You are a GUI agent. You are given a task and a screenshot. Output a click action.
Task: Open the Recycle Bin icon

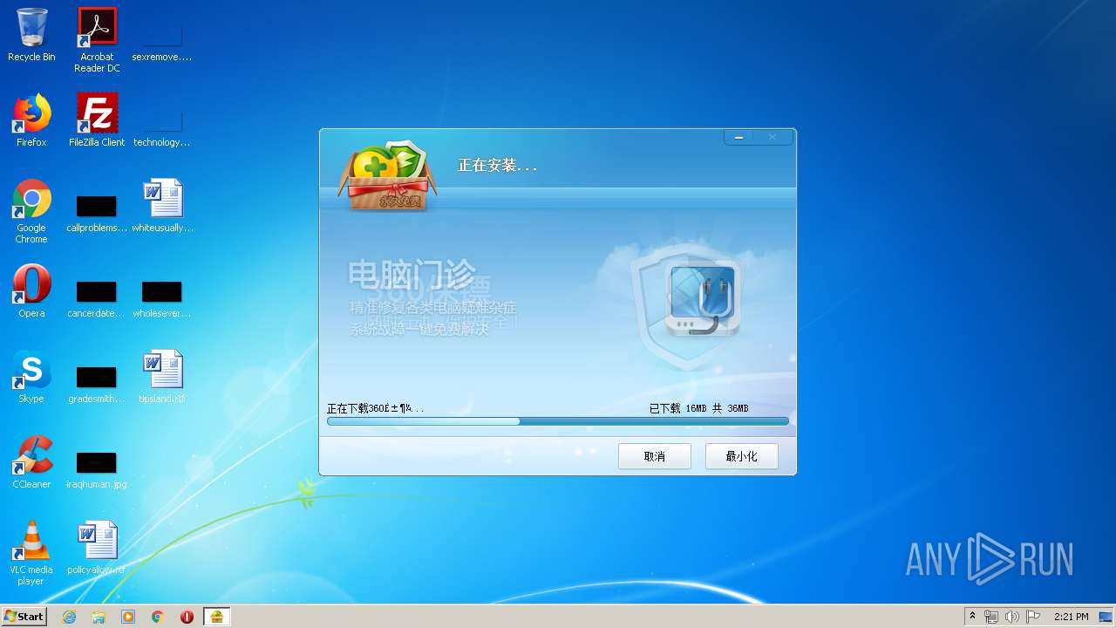[x=31, y=35]
